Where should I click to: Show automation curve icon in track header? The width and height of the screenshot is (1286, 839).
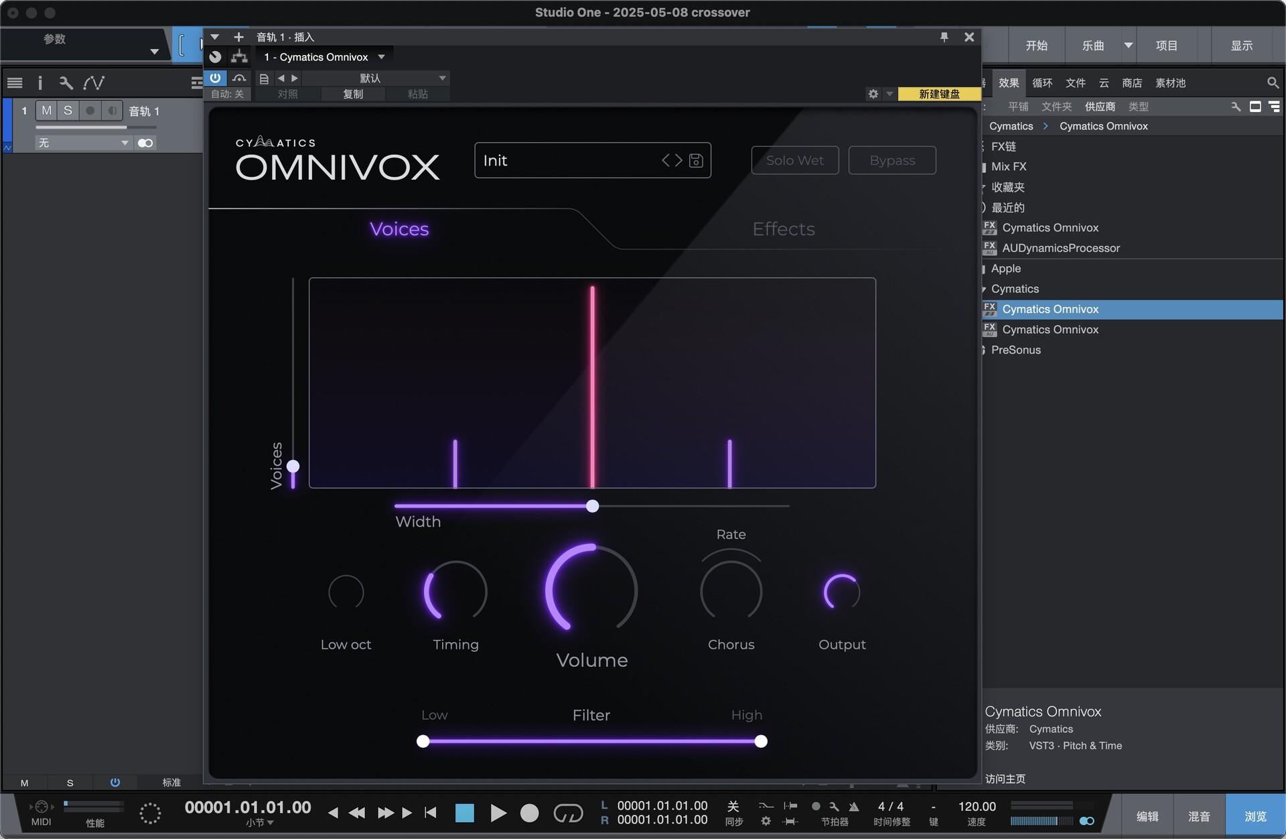[x=94, y=83]
